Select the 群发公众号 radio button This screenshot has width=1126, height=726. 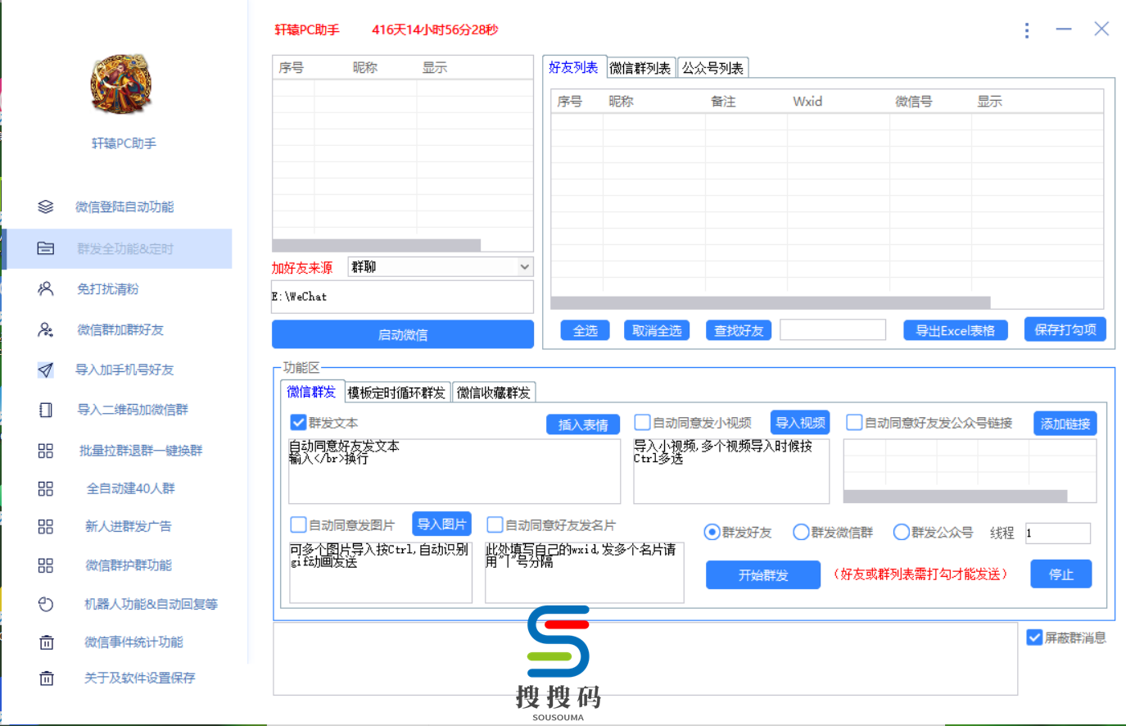coord(901,533)
